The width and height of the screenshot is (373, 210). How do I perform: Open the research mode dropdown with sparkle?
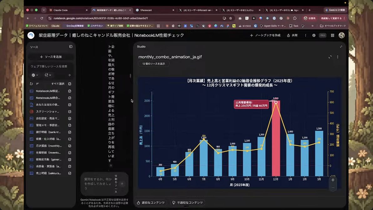pyautogui.click(x=48, y=75)
